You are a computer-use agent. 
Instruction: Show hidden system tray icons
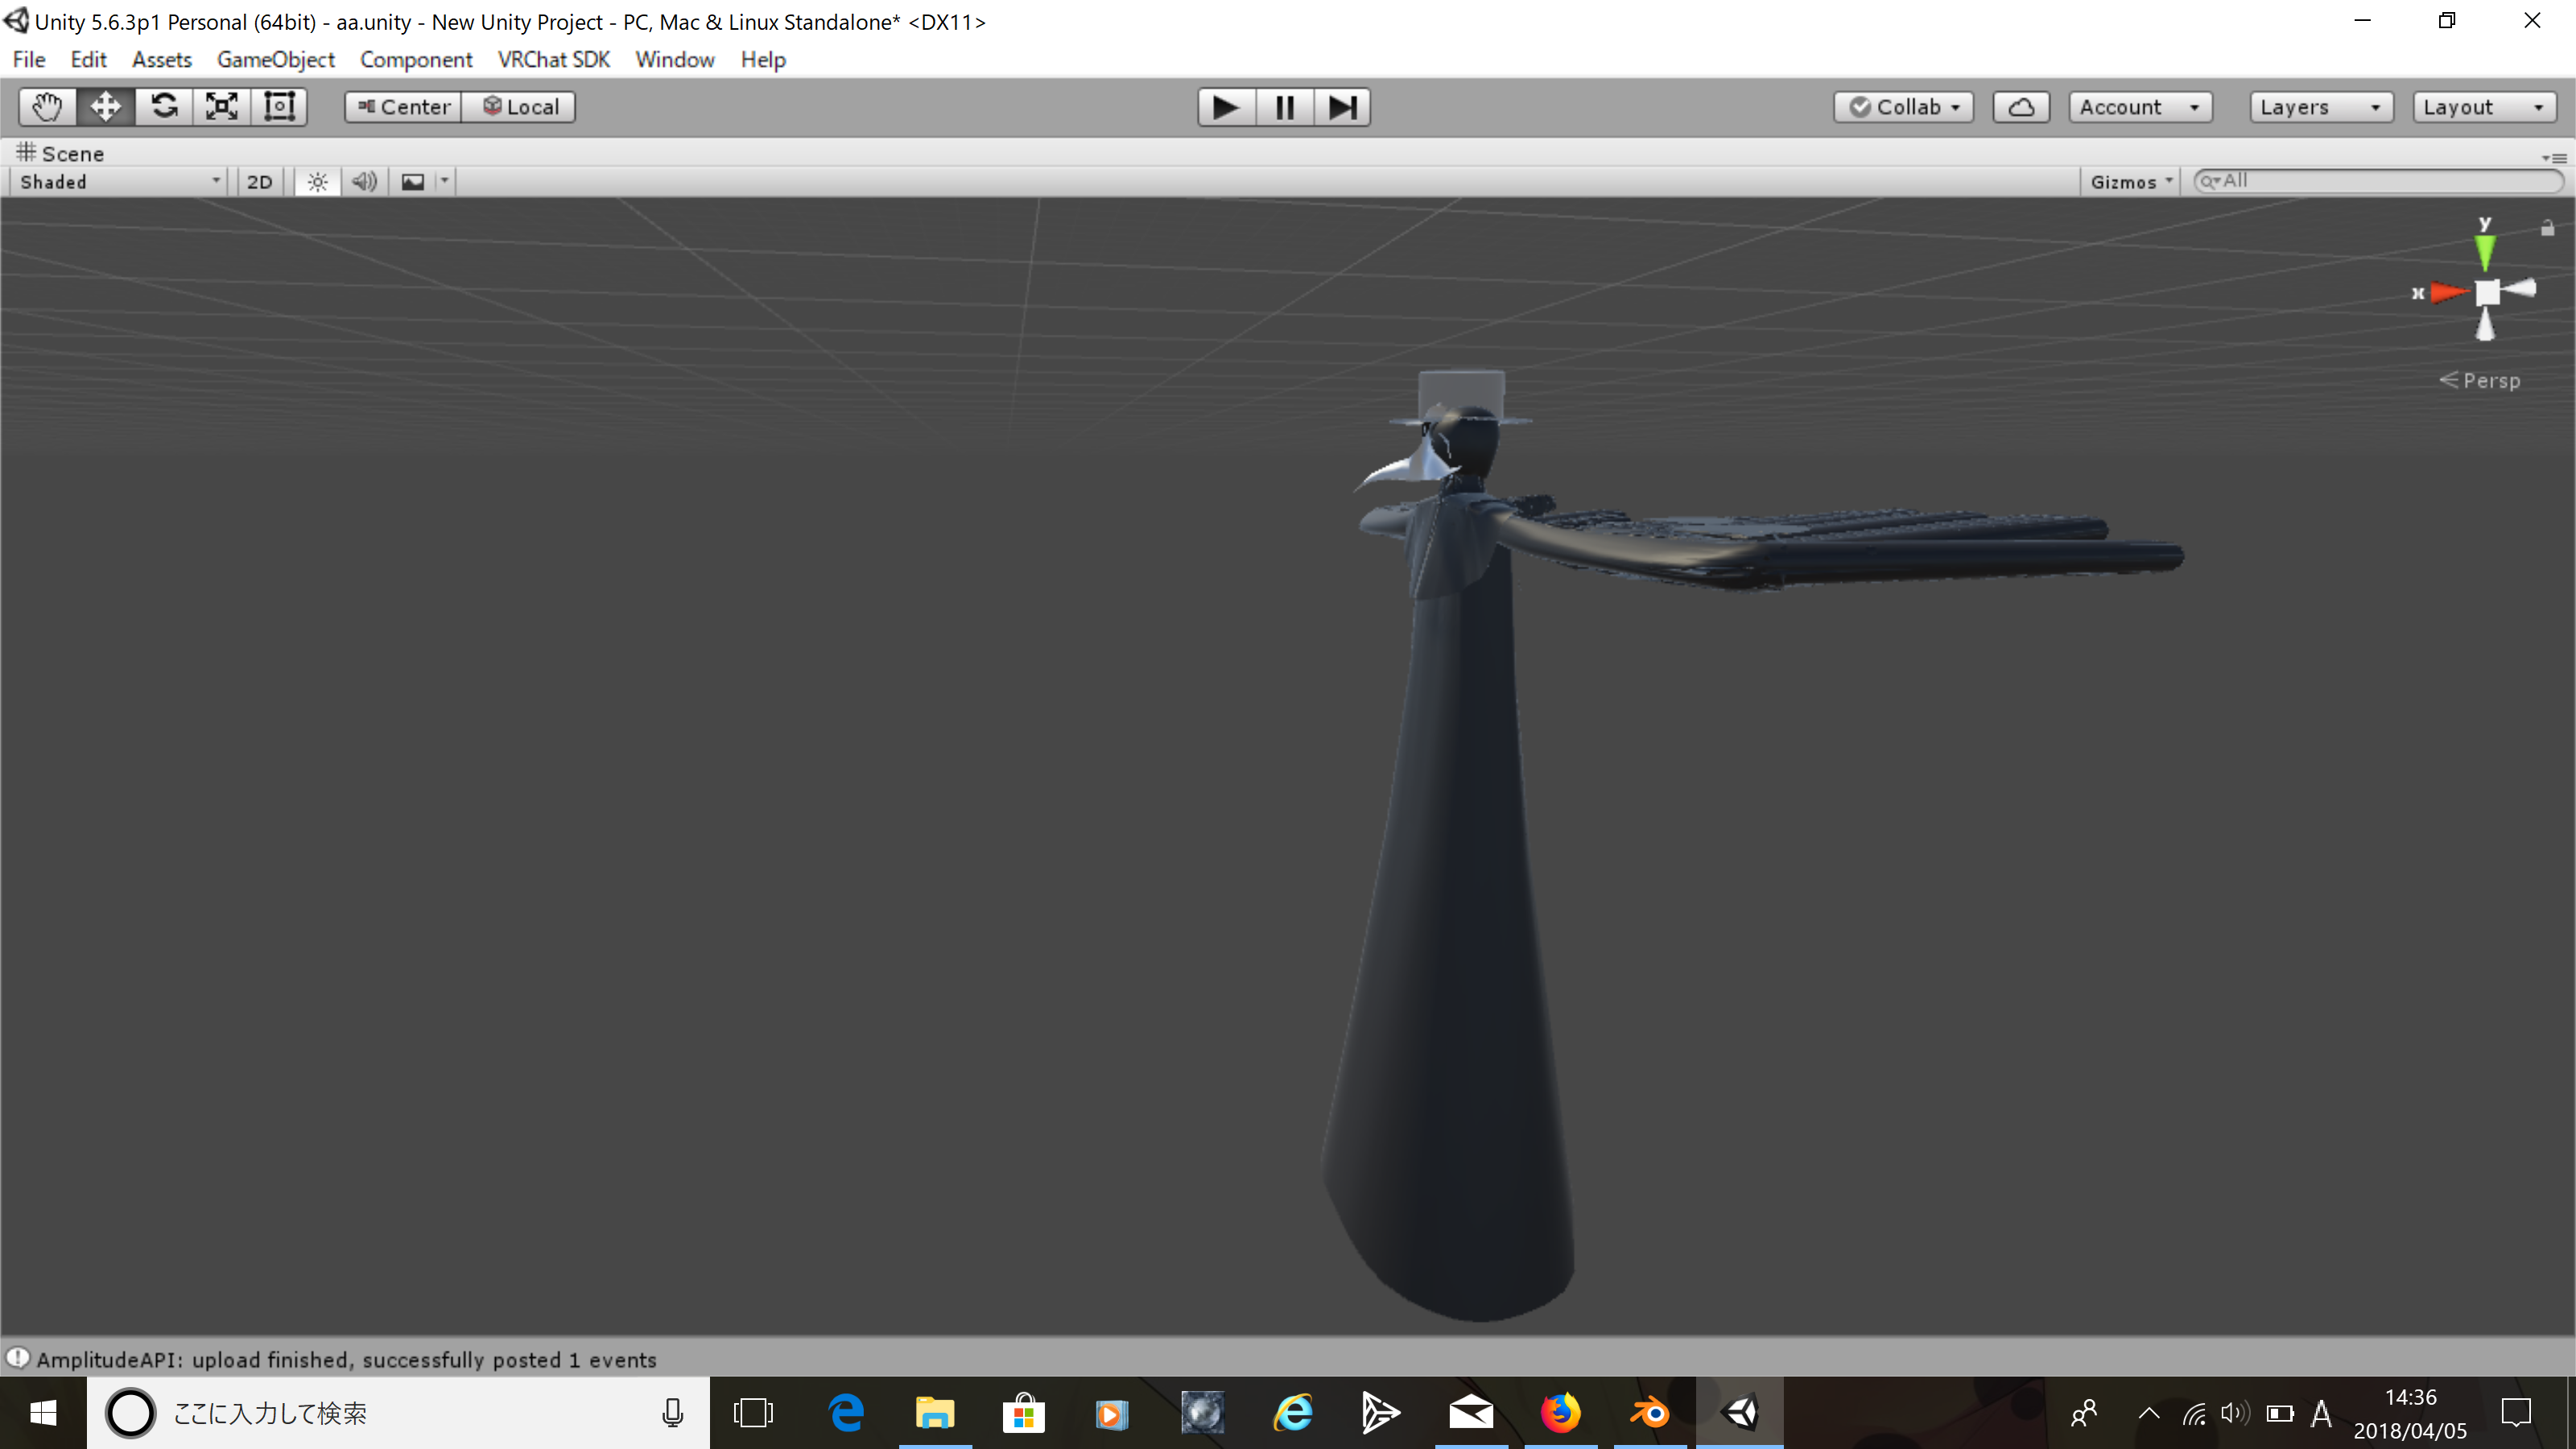point(2148,1413)
